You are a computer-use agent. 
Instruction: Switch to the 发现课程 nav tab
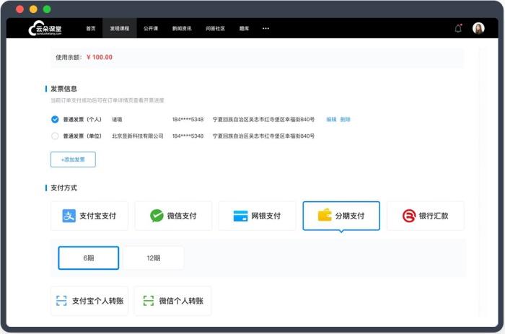pos(120,28)
